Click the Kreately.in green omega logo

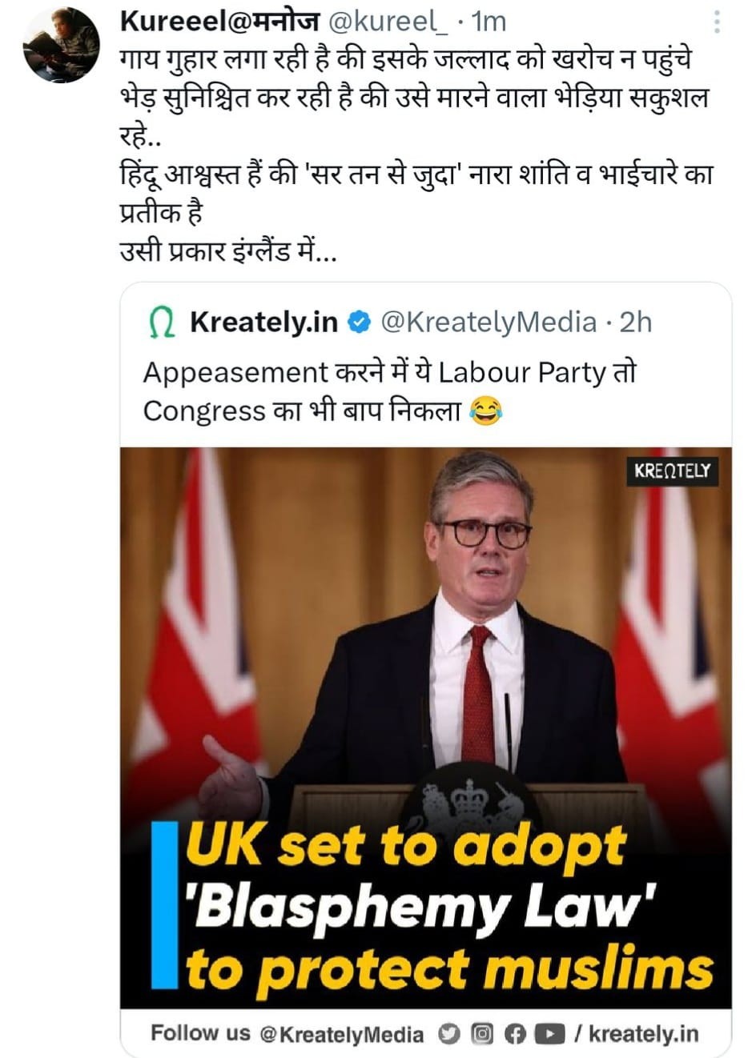[163, 323]
